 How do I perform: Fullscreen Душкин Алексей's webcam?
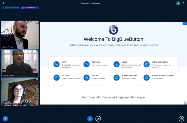[x=37, y=22]
